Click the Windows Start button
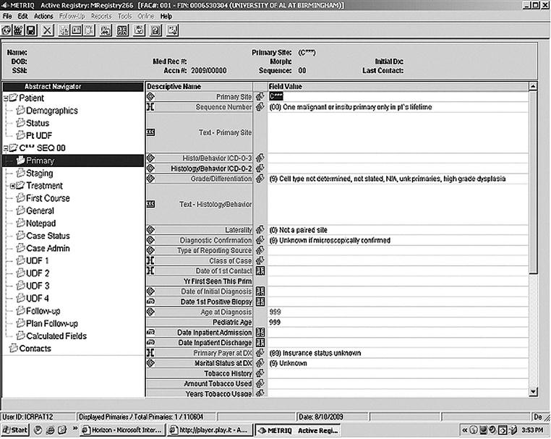Viewport: 551px width, 439px height. 14,430
